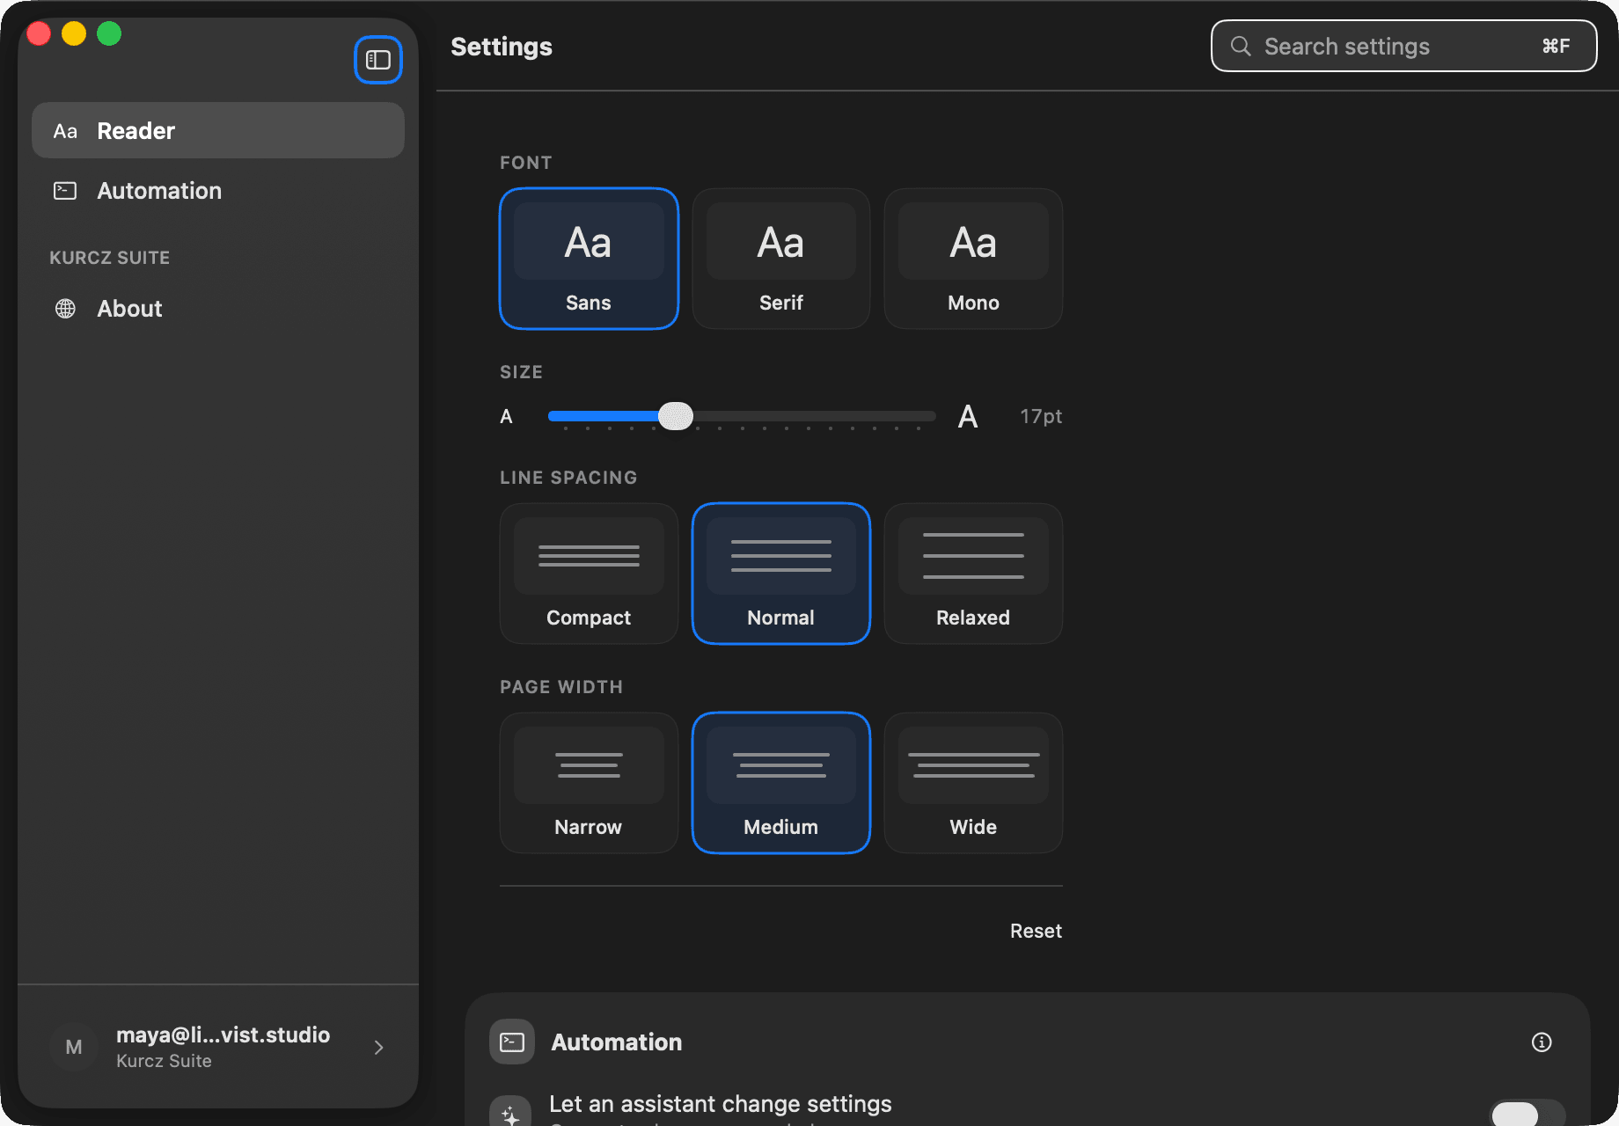
Task: Click the M account avatar
Action: 74,1047
